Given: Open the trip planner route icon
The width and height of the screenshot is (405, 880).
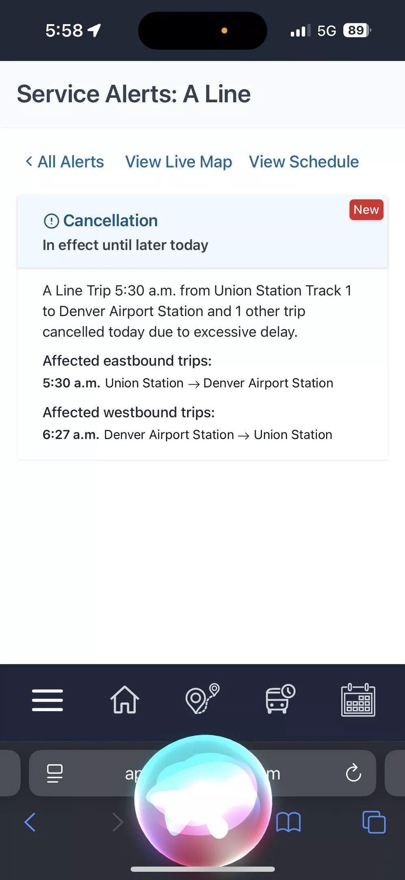Looking at the screenshot, I should pos(202,699).
